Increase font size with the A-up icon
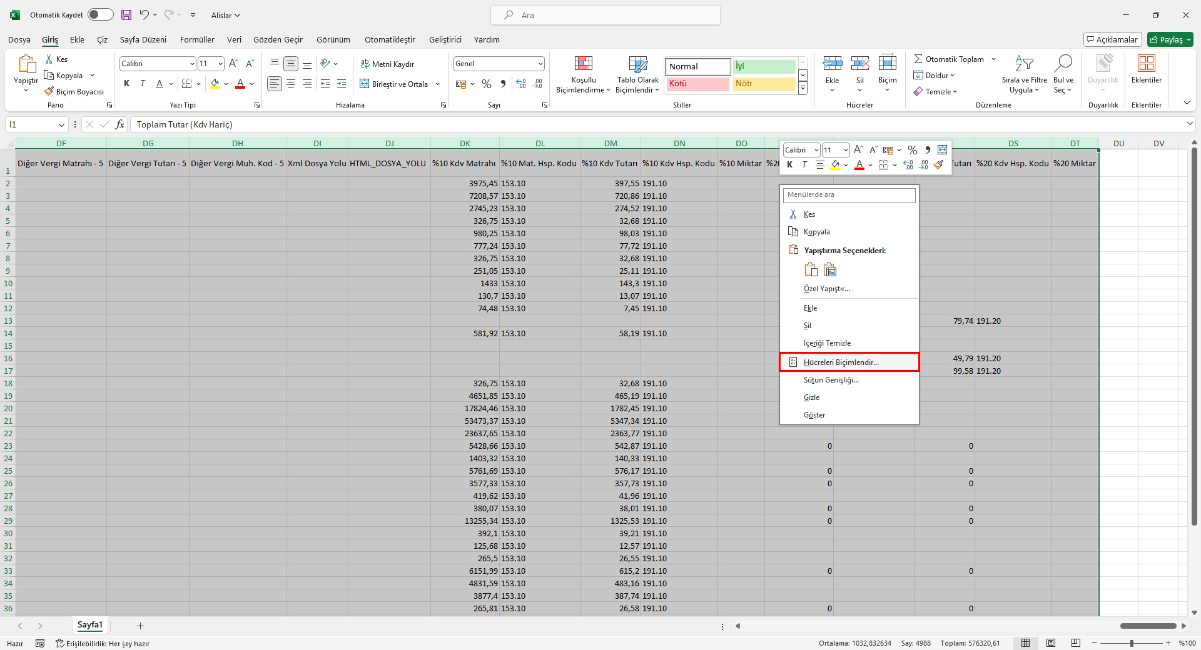1201x650 pixels. tap(233, 63)
